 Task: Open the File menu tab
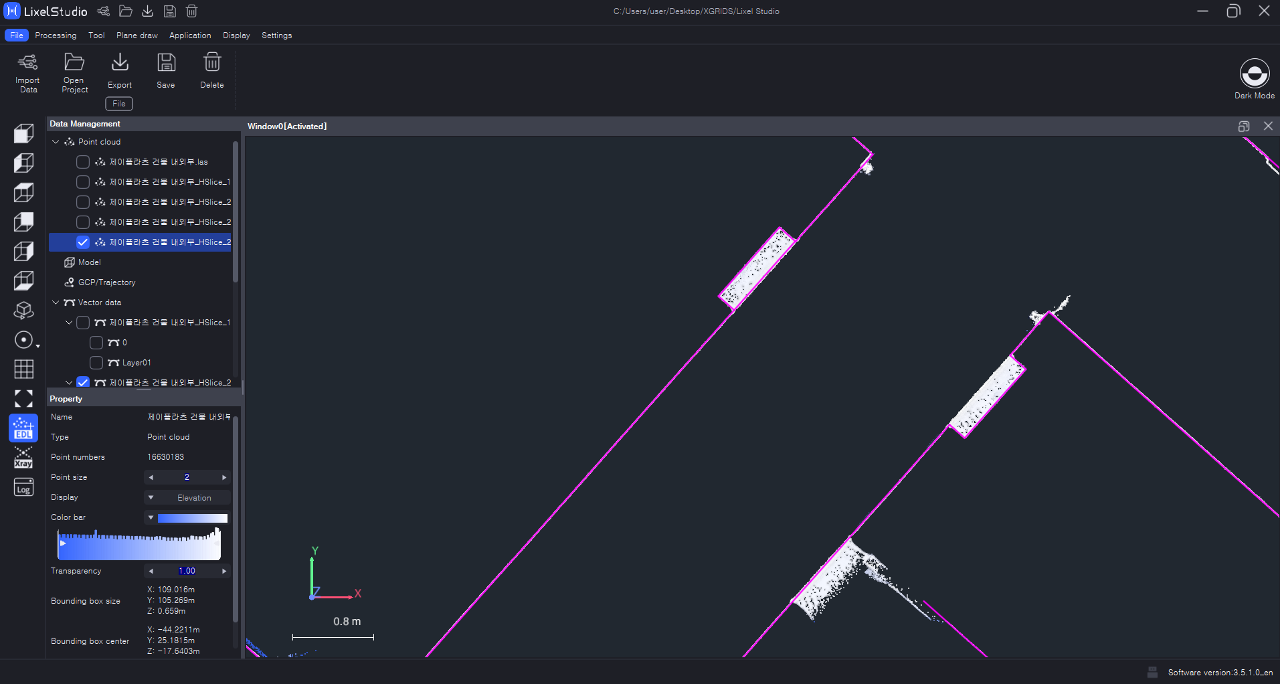pos(17,35)
